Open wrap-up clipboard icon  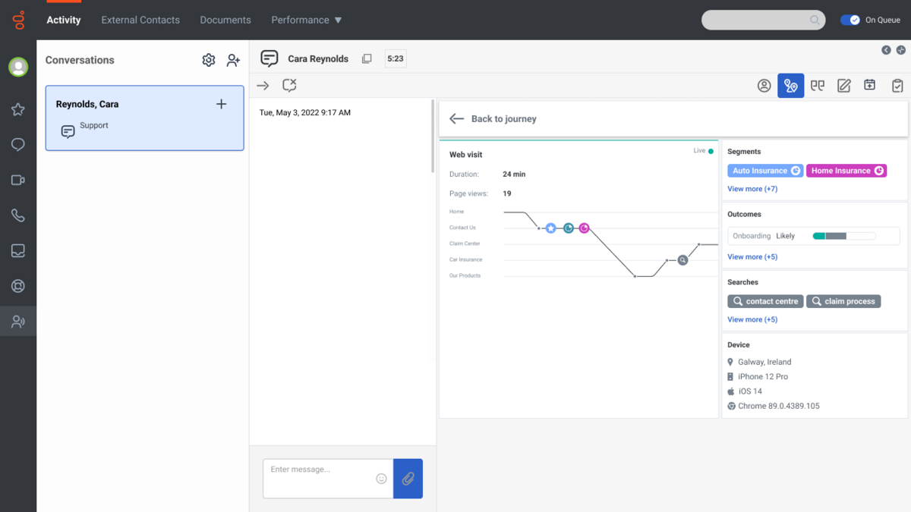[x=897, y=86]
